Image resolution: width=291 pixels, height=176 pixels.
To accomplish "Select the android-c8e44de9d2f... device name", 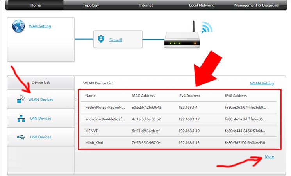I will 105,119.
